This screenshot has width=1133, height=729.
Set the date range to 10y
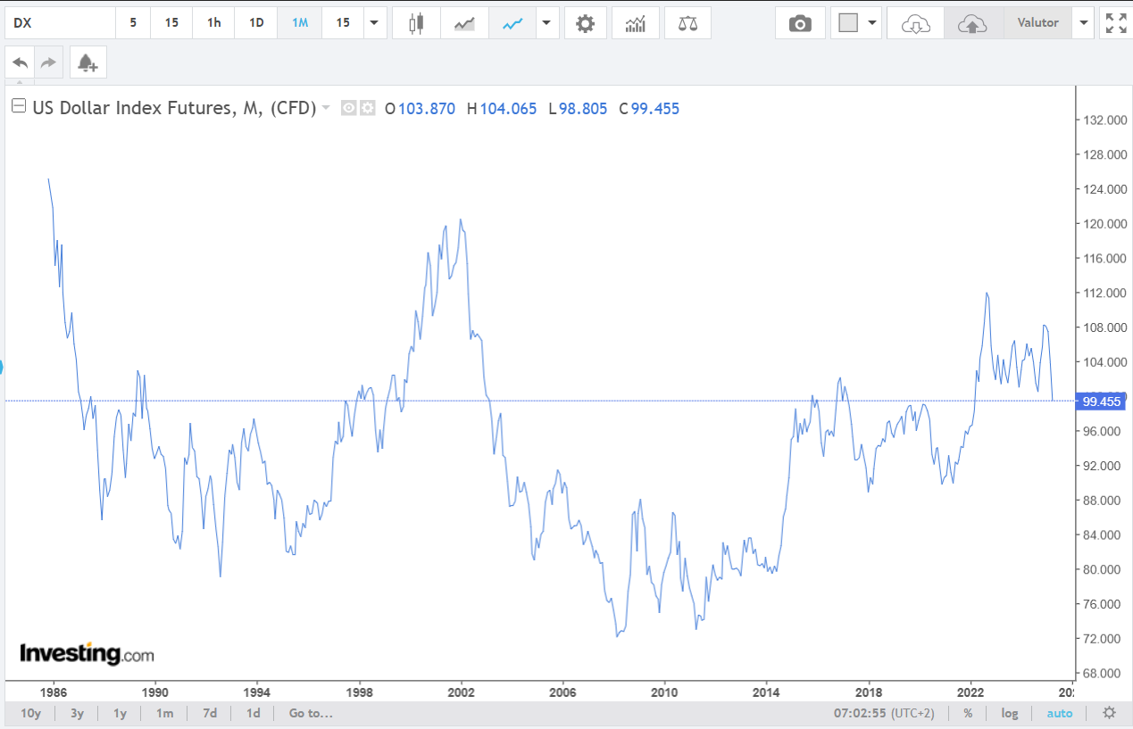[30, 713]
